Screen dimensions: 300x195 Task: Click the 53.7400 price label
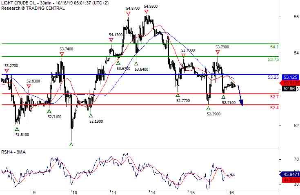[66, 49]
